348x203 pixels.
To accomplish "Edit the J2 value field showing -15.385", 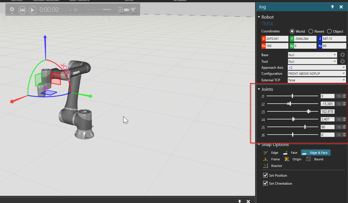I will 327,104.
